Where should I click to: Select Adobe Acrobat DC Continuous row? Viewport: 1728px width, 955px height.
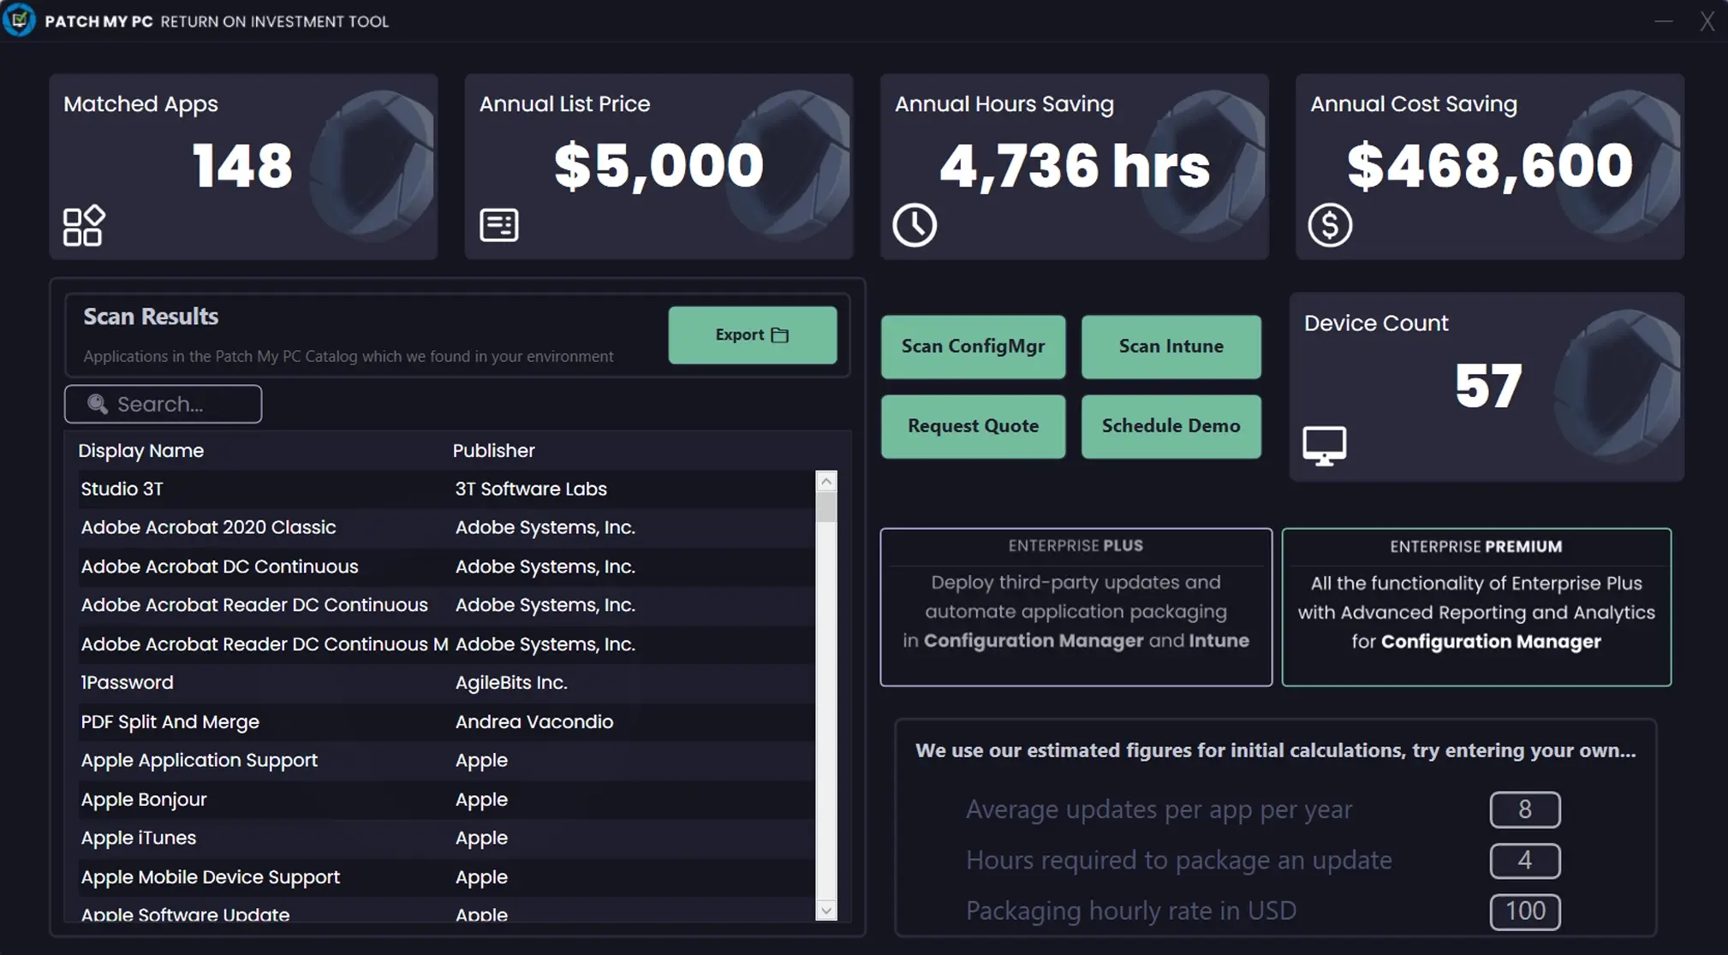pos(446,566)
